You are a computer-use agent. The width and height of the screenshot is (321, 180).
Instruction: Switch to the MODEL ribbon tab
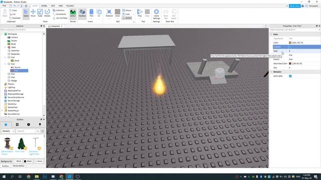[x=44, y=5]
